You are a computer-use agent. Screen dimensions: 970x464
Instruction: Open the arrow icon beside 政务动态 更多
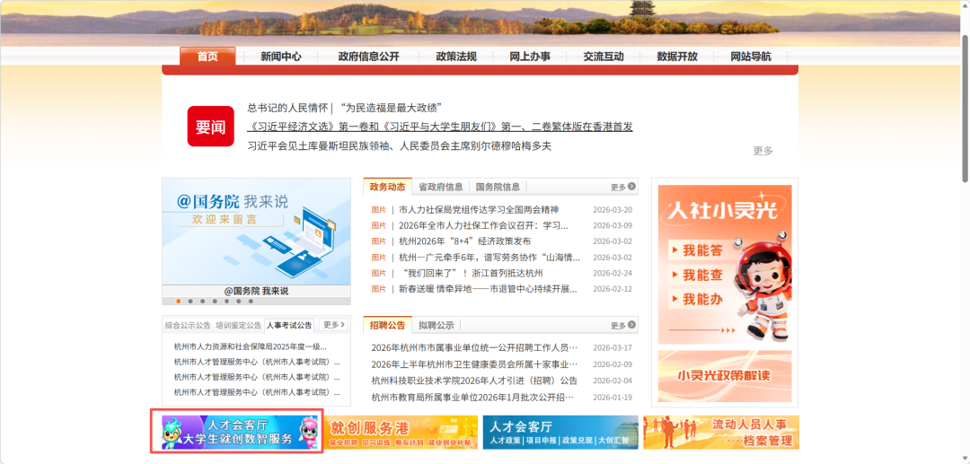click(x=631, y=186)
